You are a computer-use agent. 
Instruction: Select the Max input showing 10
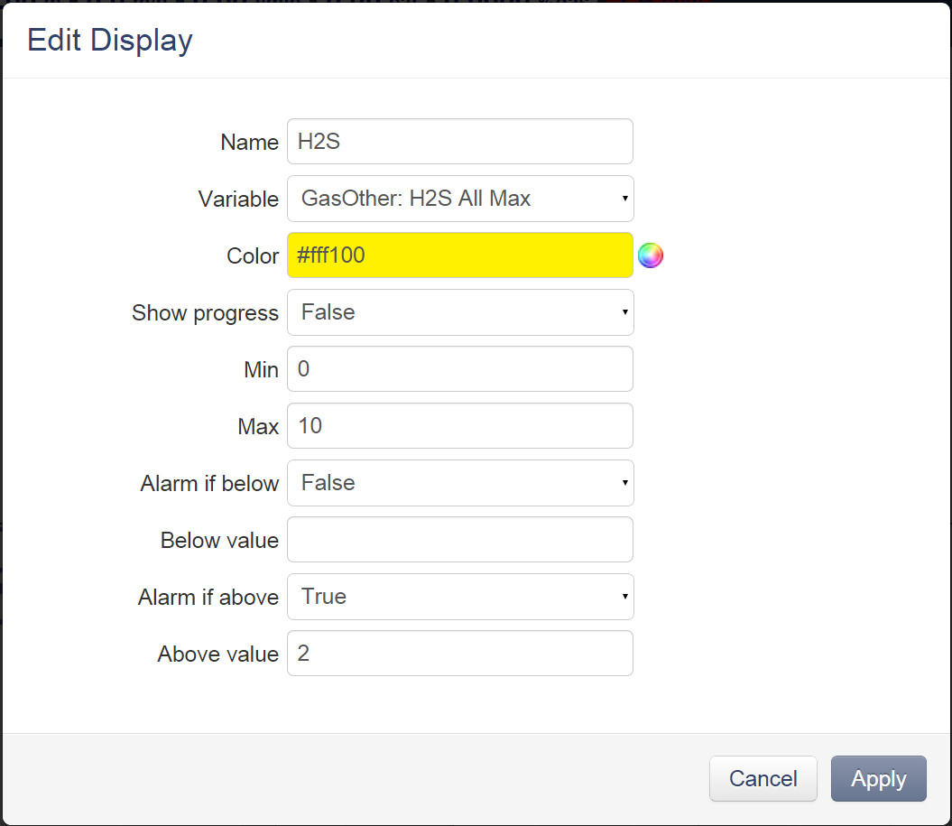tap(460, 426)
